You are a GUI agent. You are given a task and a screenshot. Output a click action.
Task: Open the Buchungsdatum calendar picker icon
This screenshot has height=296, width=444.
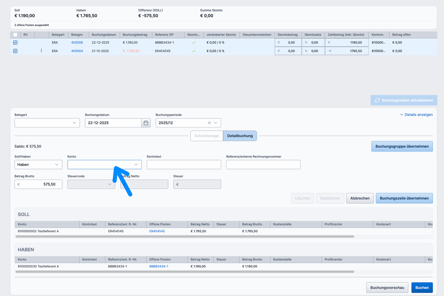coord(146,123)
